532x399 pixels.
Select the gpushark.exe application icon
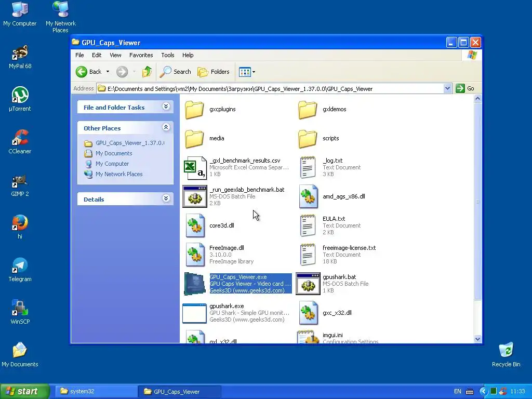click(194, 313)
